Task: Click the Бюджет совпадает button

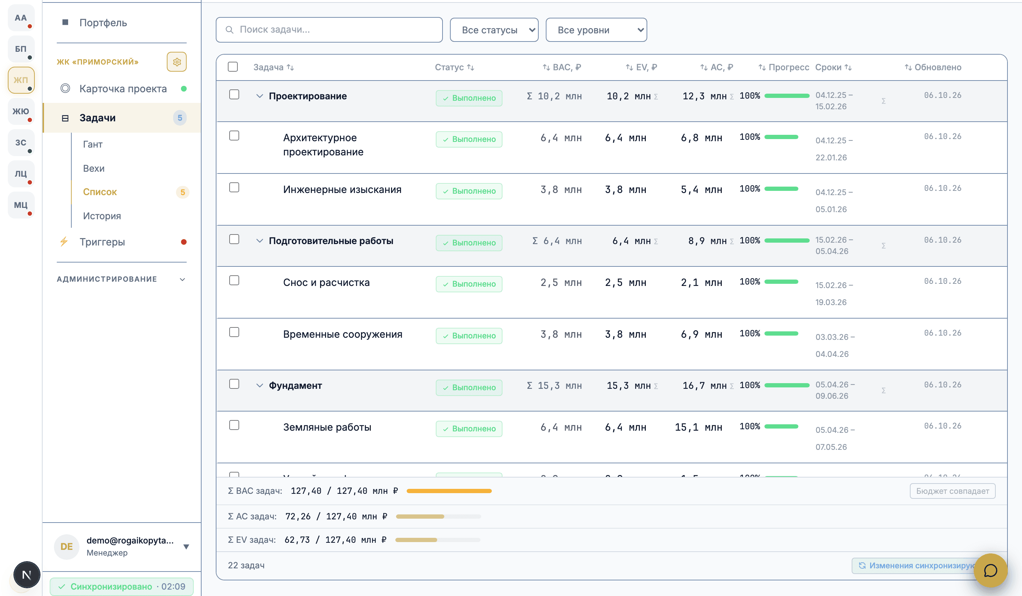Action: click(952, 491)
